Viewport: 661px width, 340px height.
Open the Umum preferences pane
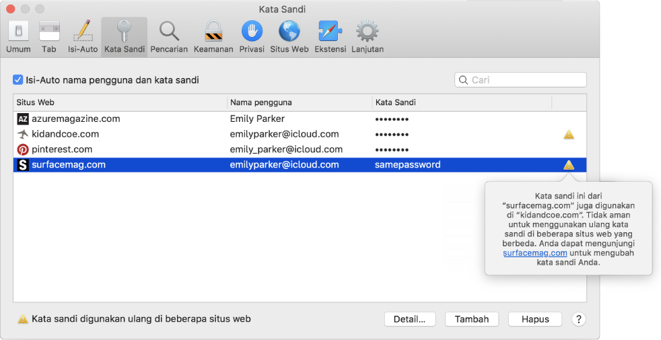18,37
